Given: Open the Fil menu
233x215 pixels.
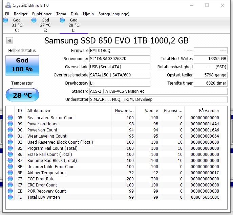Looking at the screenshot, I should point(7,14).
